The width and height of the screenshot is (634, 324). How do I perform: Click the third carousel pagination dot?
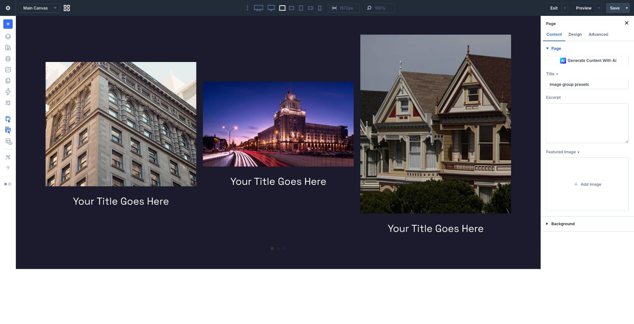(x=284, y=249)
